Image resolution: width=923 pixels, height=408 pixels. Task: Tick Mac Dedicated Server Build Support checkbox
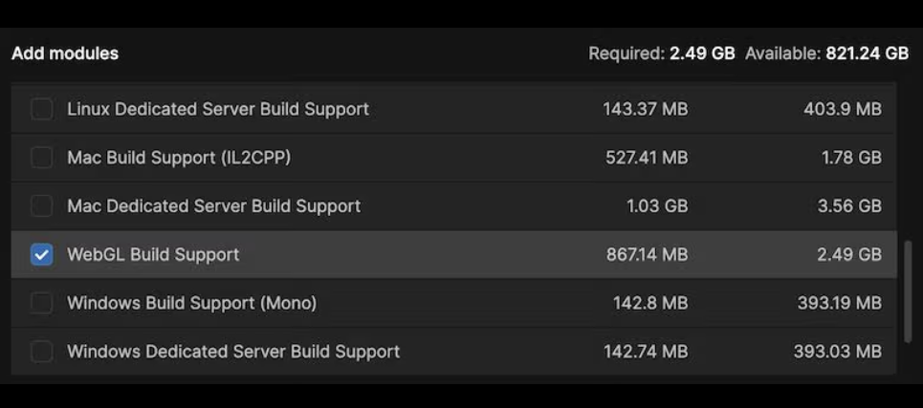(x=41, y=205)
